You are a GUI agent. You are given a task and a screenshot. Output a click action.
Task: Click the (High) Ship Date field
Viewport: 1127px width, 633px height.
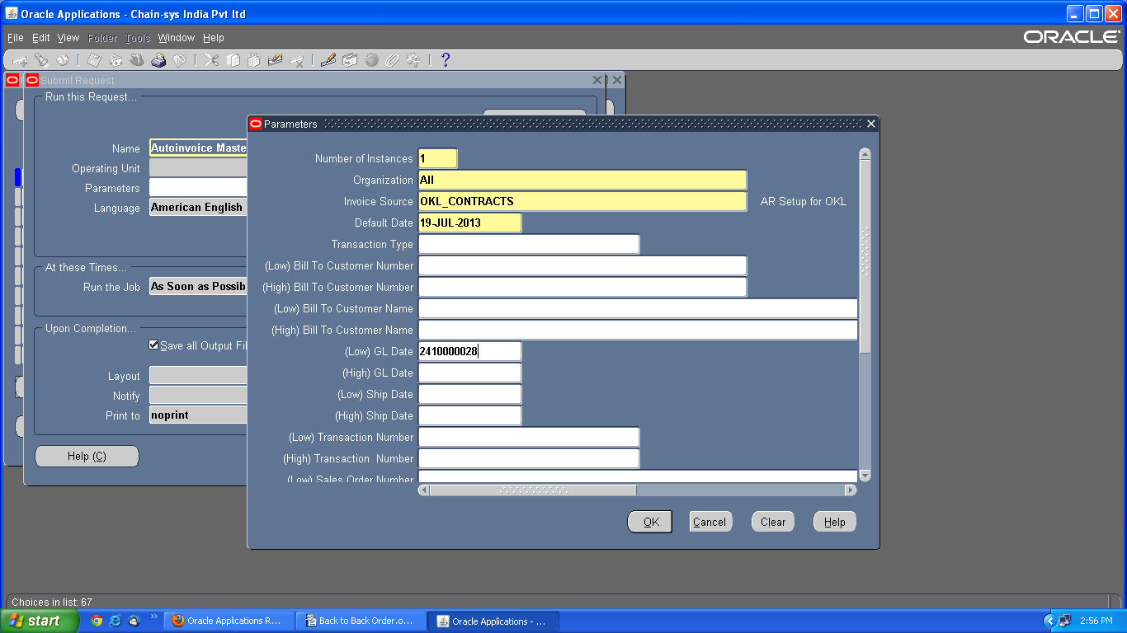point(469,415)
